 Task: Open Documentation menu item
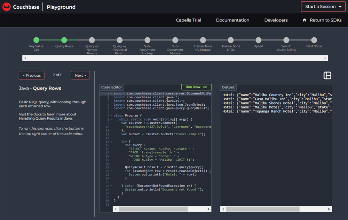[x=232, y=20]
